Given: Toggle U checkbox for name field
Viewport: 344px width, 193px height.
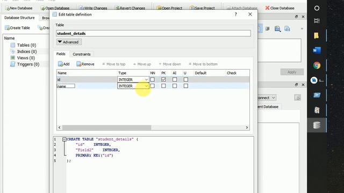Looking at the screenshot, I should (x=186, y=86).
